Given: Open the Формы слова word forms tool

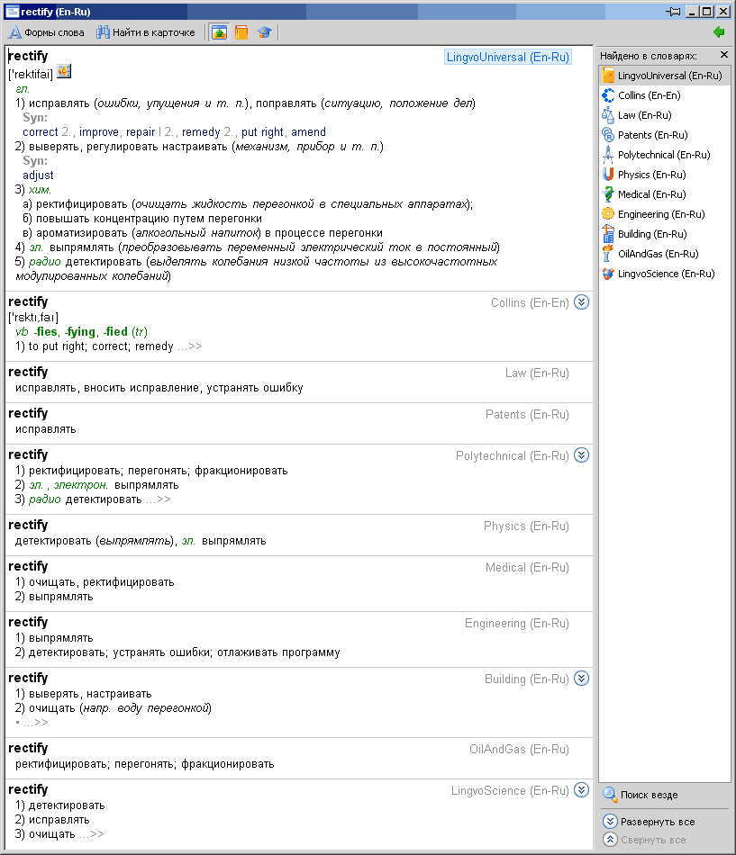Looking at the screenshot, I should tap(47, 32).
